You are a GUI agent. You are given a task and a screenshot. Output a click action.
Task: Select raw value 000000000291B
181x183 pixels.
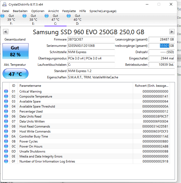point(155,161)
